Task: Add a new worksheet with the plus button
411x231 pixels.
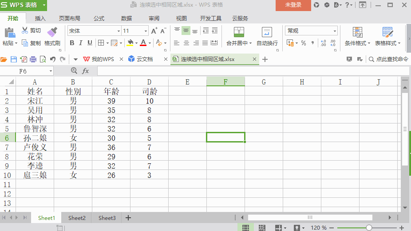Action: 128,218
